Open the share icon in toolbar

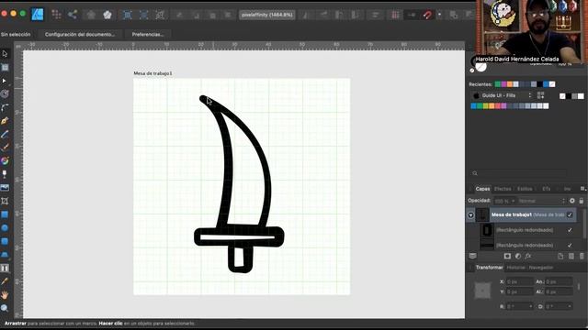(x=73, y=15)
